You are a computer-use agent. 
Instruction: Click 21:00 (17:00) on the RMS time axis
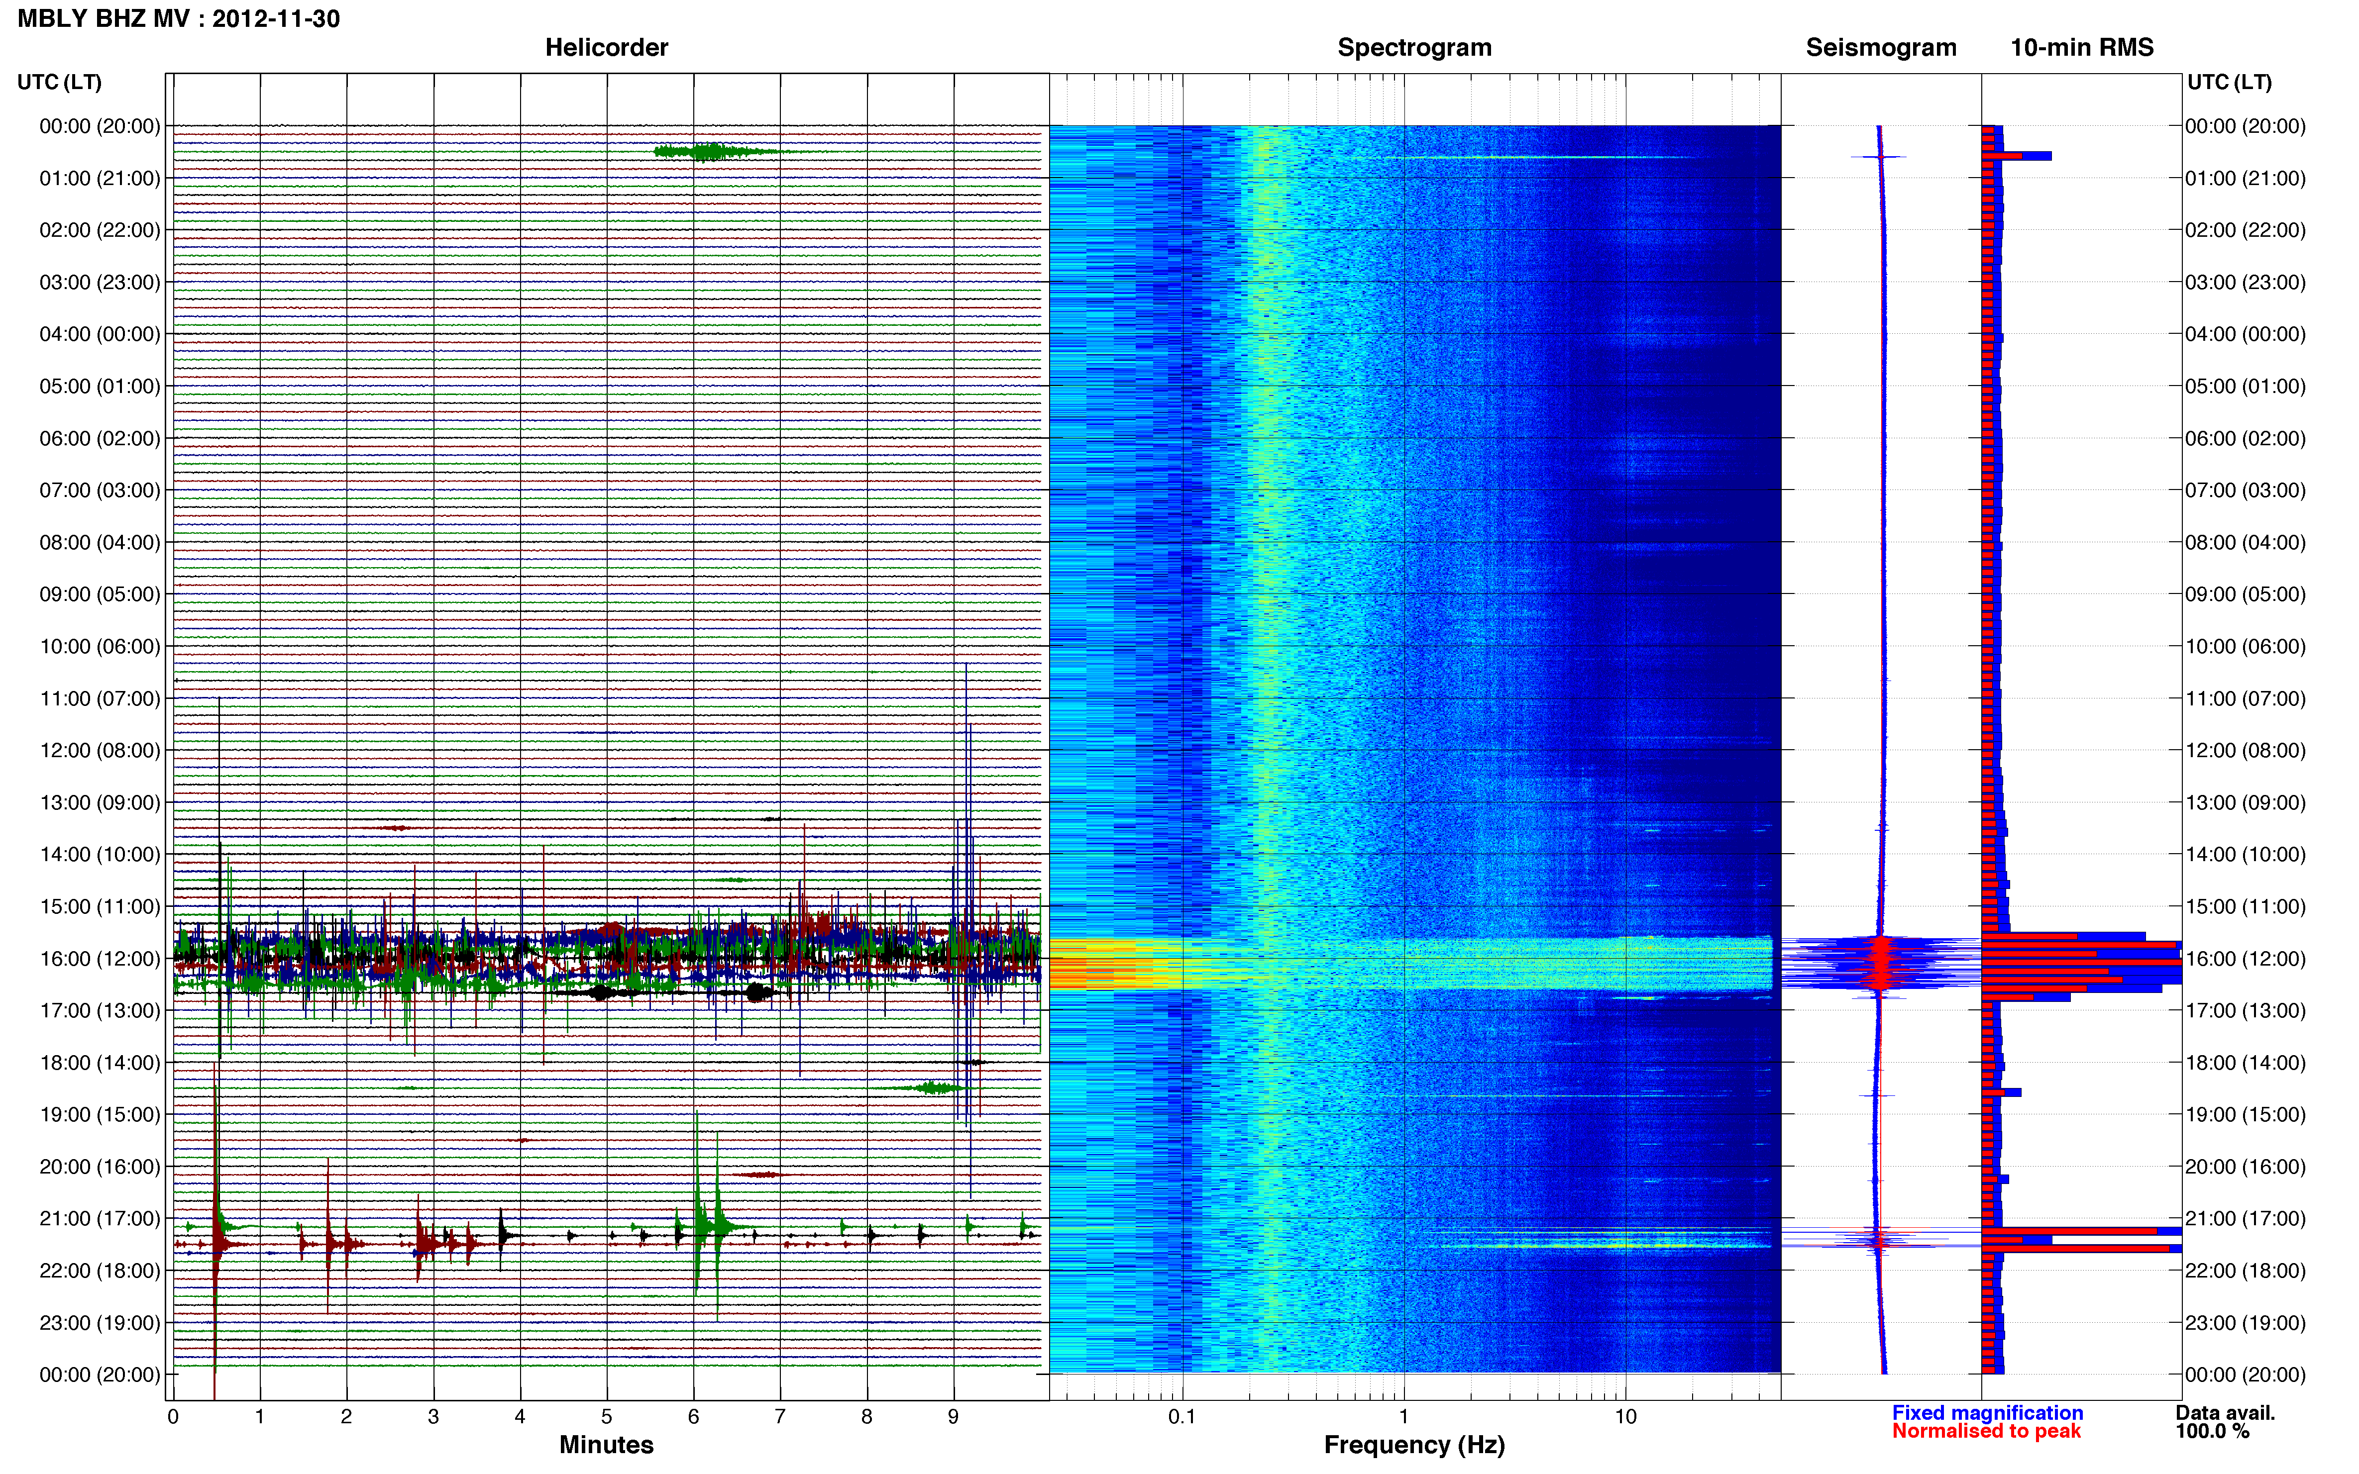(x=2246, y=1219)
